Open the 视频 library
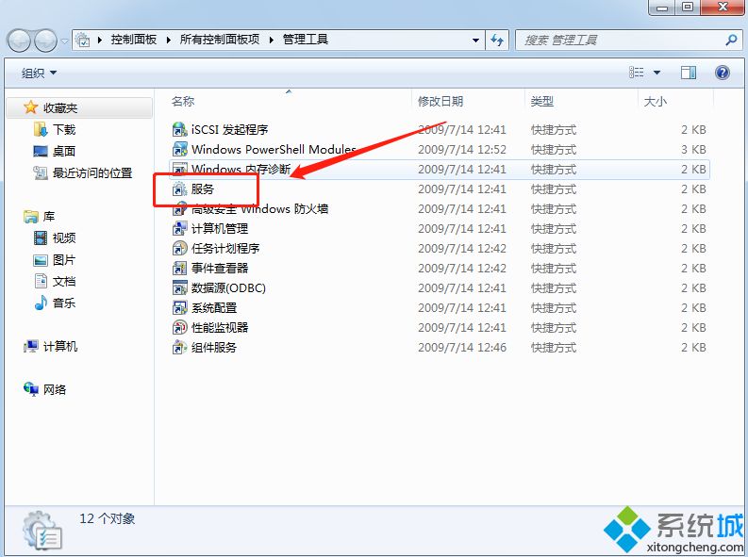The width and height of the screenshot is (748, 557). click(56, 238)
